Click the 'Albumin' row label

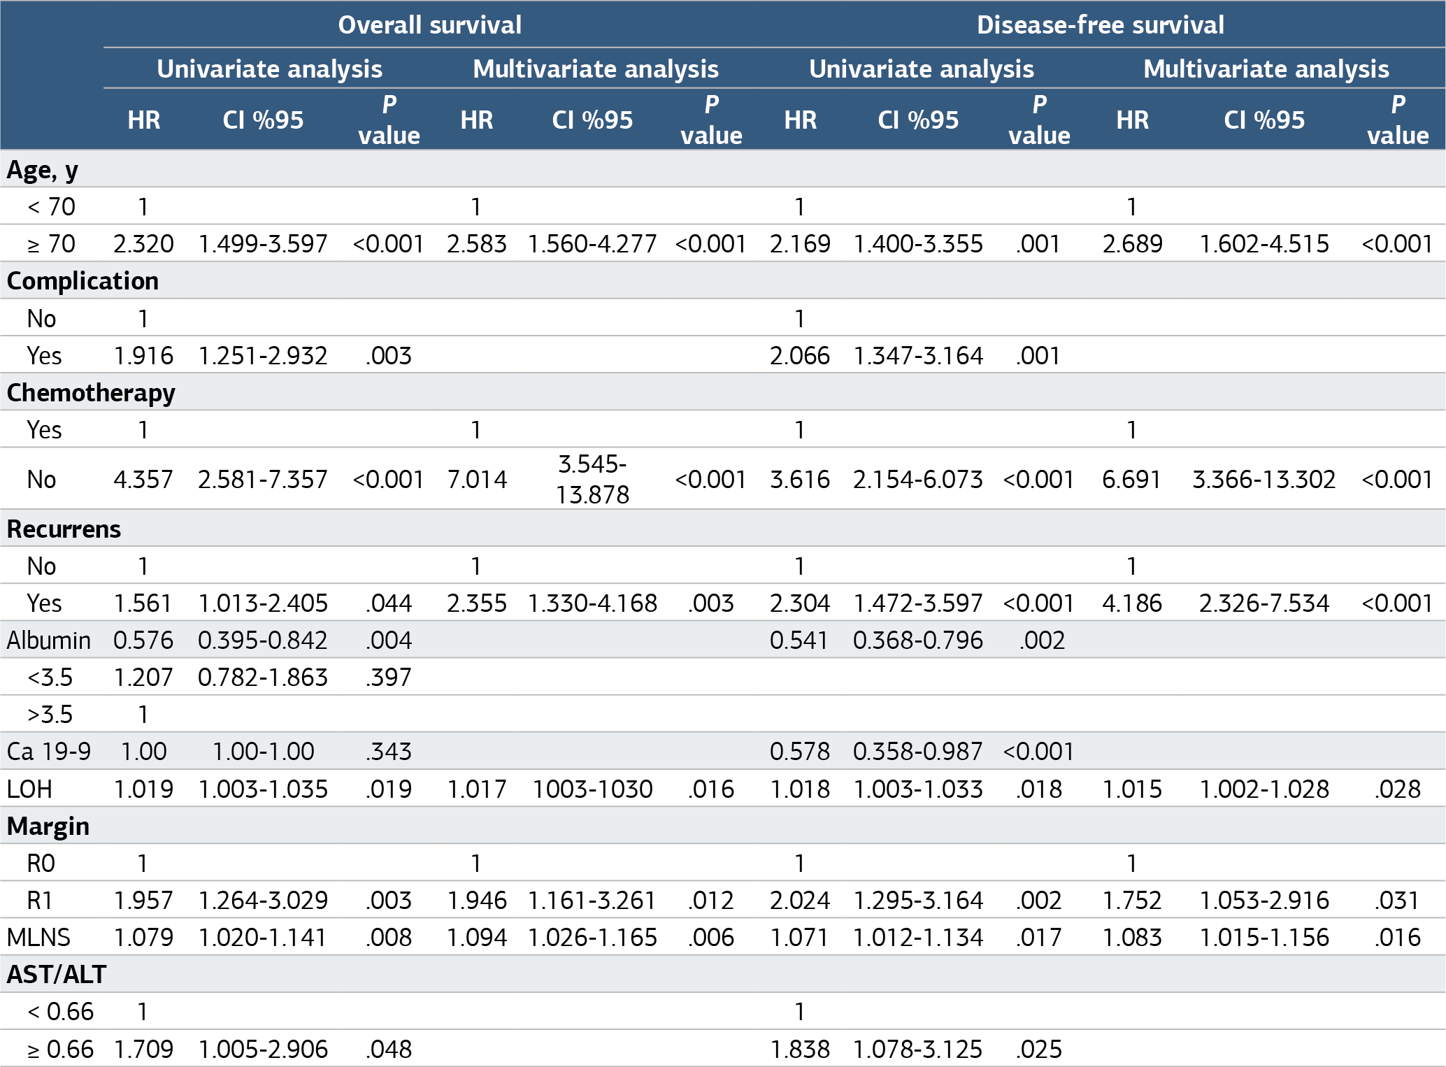coord(49,640)
